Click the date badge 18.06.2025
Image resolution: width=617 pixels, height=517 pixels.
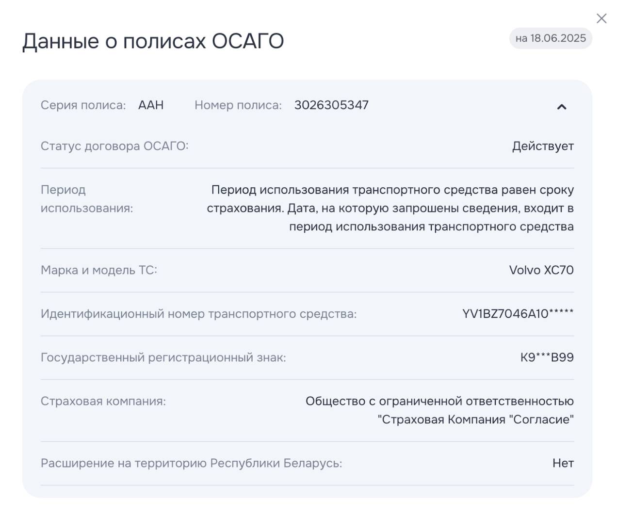coord(551,38)
